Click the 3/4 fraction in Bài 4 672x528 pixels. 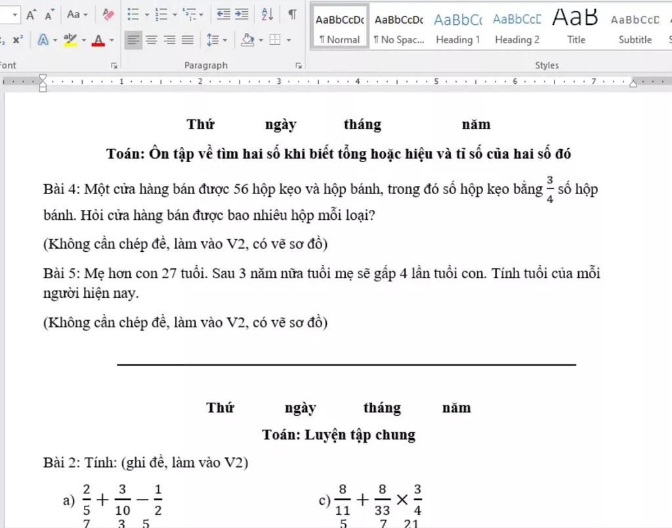tap(550, 189)
